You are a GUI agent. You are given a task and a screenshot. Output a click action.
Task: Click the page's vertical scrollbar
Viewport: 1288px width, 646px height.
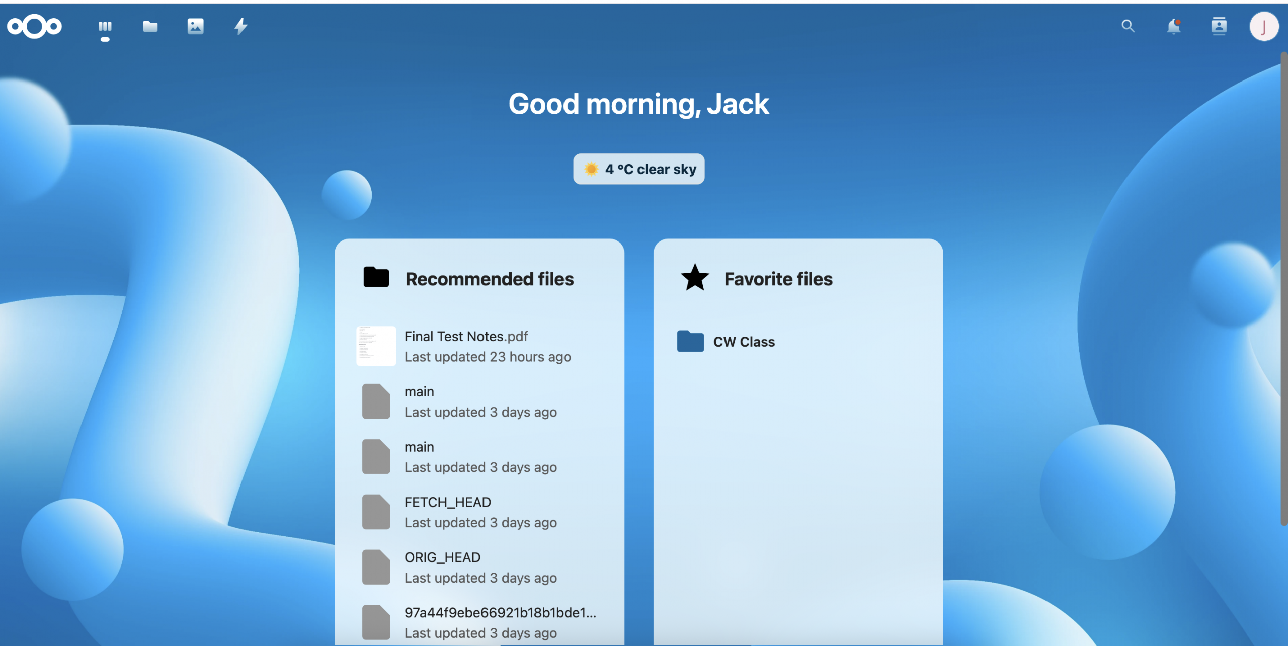pyautogui.click(x=1284, y=289)
